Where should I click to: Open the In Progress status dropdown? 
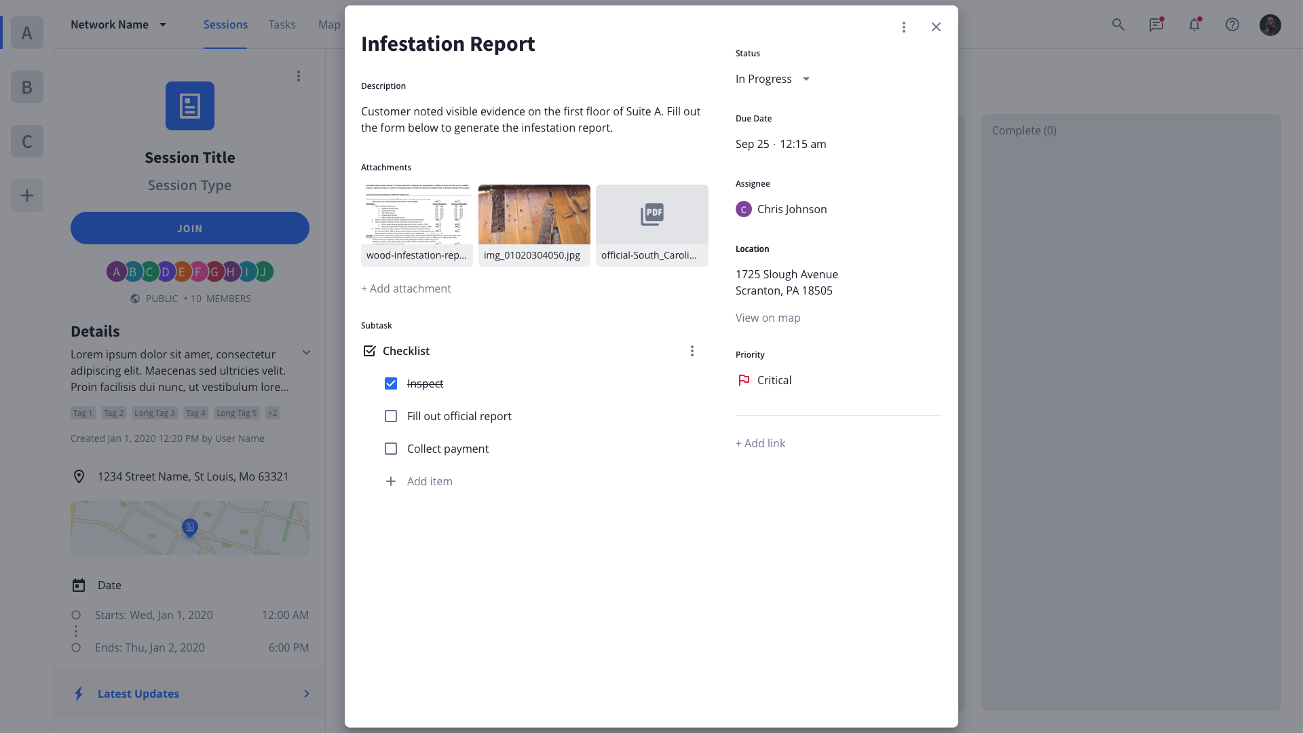pyautogui.click(x=773, y=79)
